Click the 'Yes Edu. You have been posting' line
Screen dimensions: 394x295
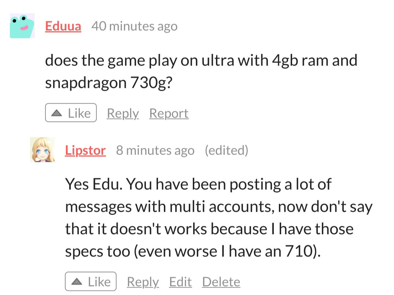coord(198,184)
